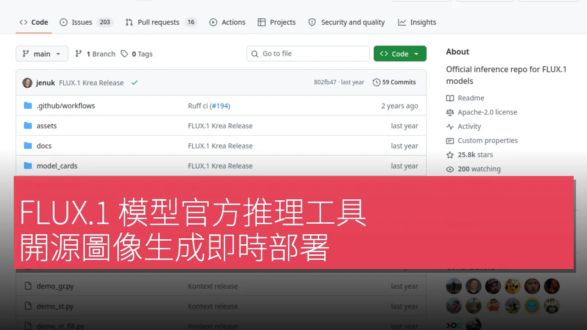Click the Pull requests icon
587x330 pixels.
129,22
